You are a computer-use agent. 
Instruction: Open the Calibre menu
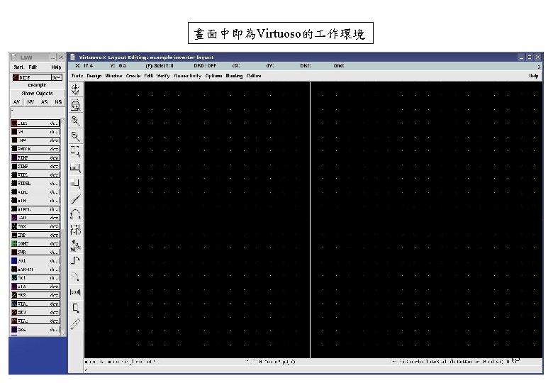point(254,76)
